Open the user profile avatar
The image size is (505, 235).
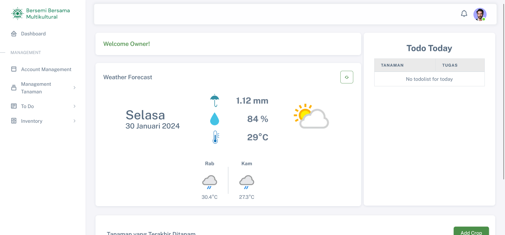(x=480, y=14)
